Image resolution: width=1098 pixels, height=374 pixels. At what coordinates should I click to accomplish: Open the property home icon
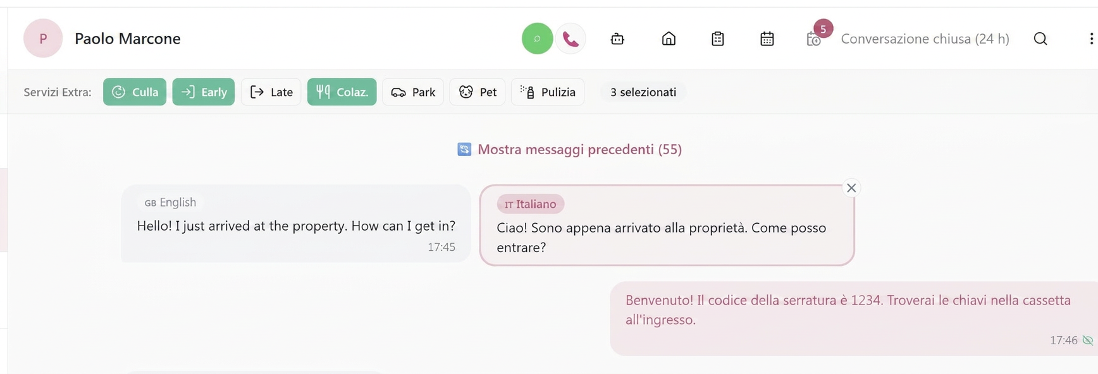click(x=669, y=39)
